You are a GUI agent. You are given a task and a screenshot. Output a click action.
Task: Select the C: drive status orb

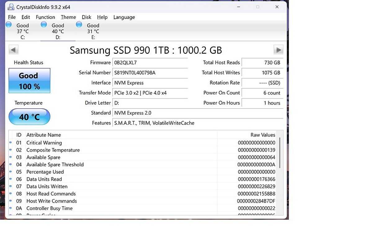9,25
